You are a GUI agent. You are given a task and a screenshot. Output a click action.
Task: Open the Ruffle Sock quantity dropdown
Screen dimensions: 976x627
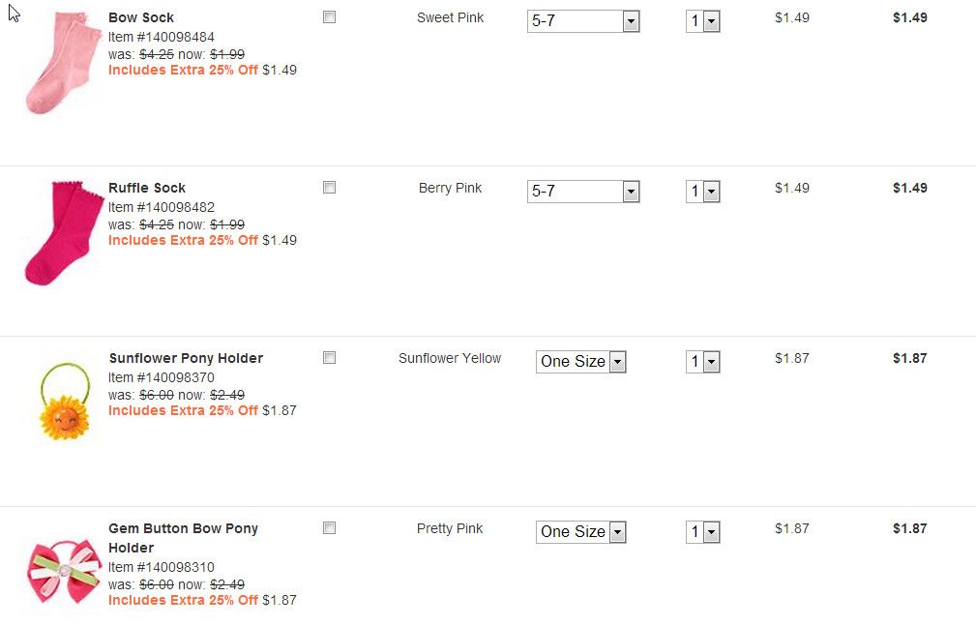pyautogui.click(x=703, y=192)
